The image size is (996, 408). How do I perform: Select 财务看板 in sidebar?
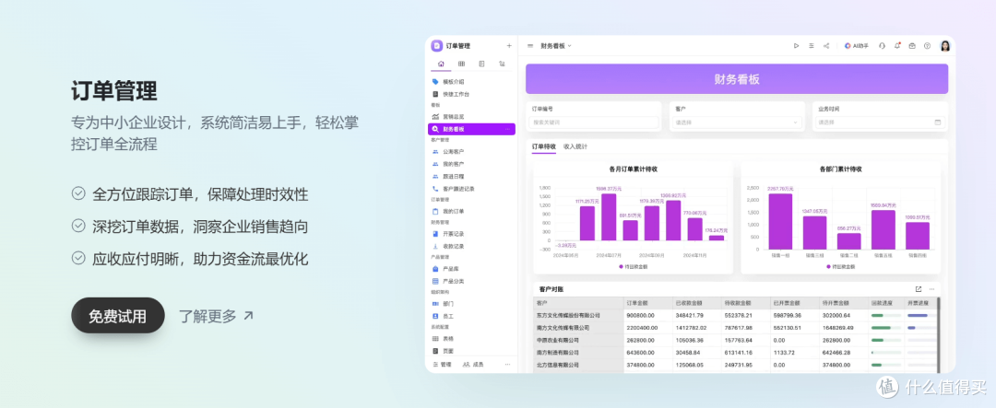pyautogui.click(x=471, y=129)
